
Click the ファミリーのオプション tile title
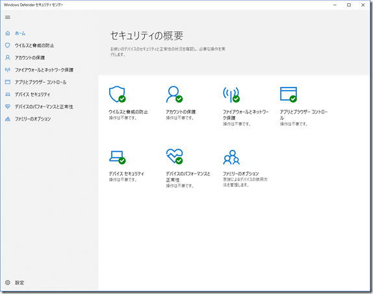coord(240,174)
